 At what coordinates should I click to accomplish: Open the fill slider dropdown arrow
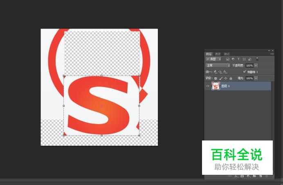click(256, 78)
